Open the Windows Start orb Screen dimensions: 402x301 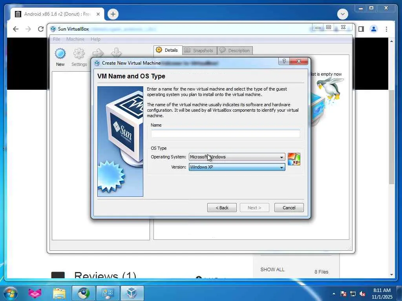click(x=11, y=293)
